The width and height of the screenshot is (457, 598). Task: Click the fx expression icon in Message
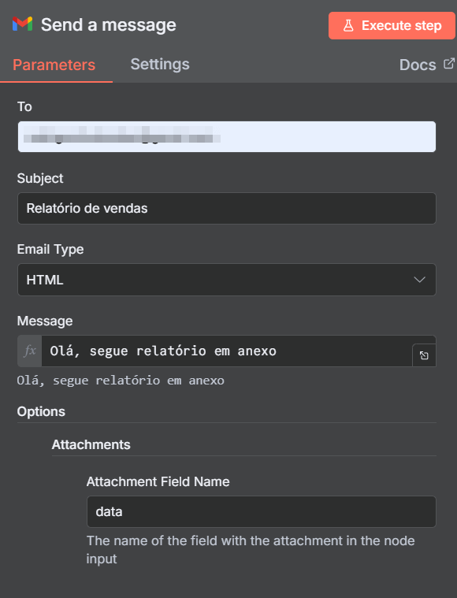click(x=30, y=351)
